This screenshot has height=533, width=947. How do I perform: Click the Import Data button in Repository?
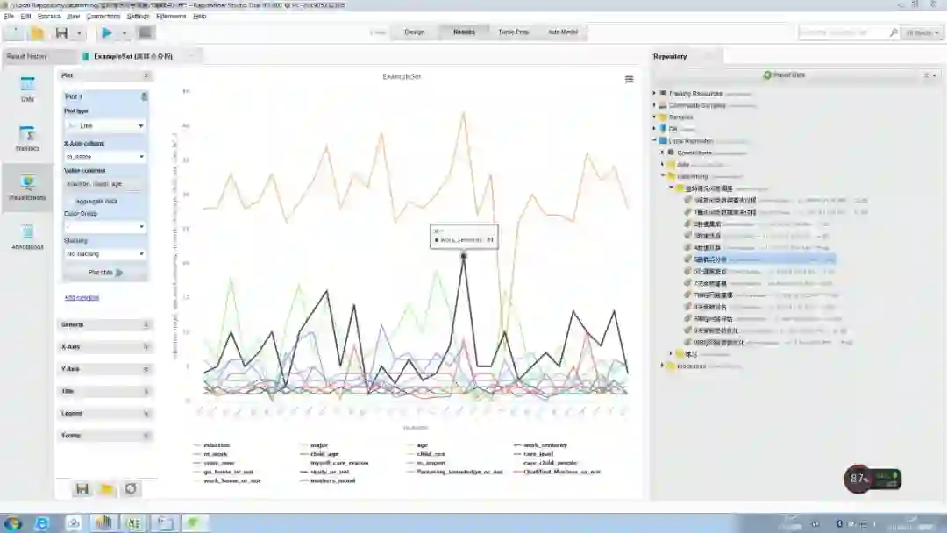coord(784,75)
